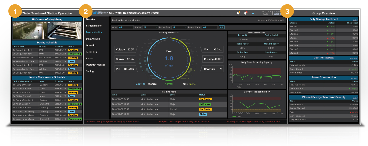Click the iWater logo

point(99,13)
